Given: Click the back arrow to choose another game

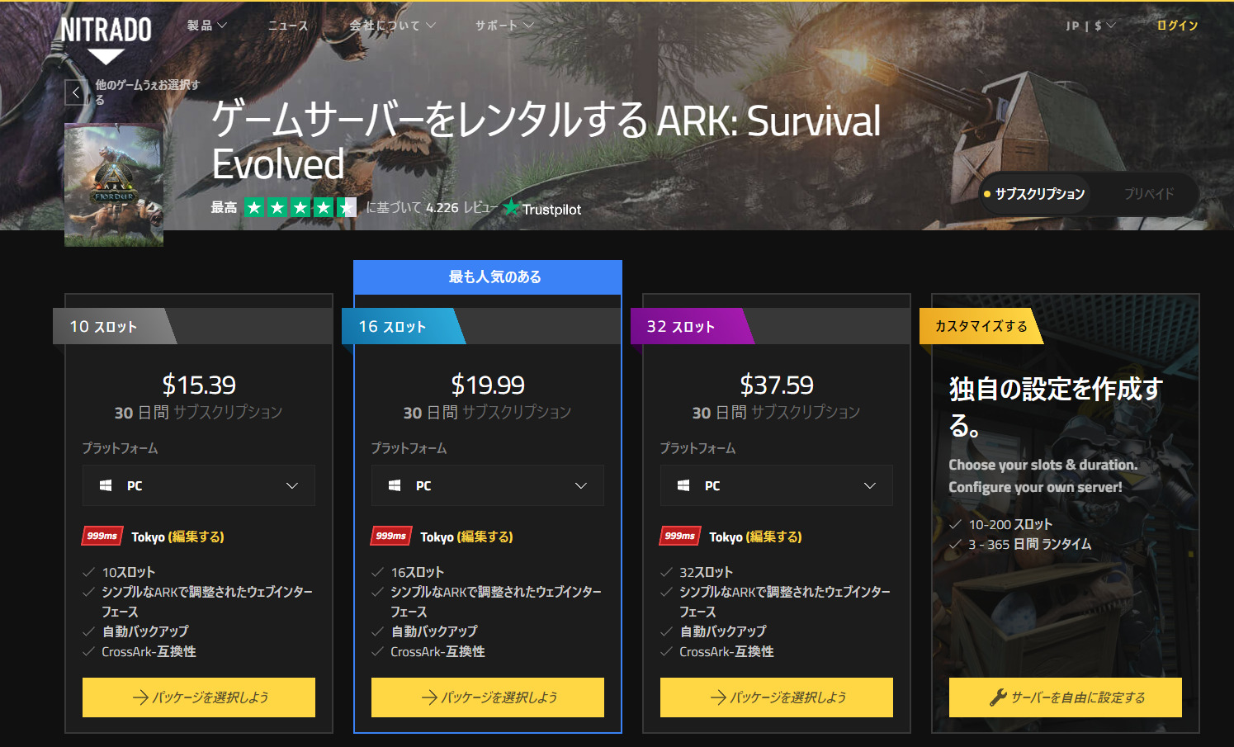Looking at the screenshot, I should 76,92.
